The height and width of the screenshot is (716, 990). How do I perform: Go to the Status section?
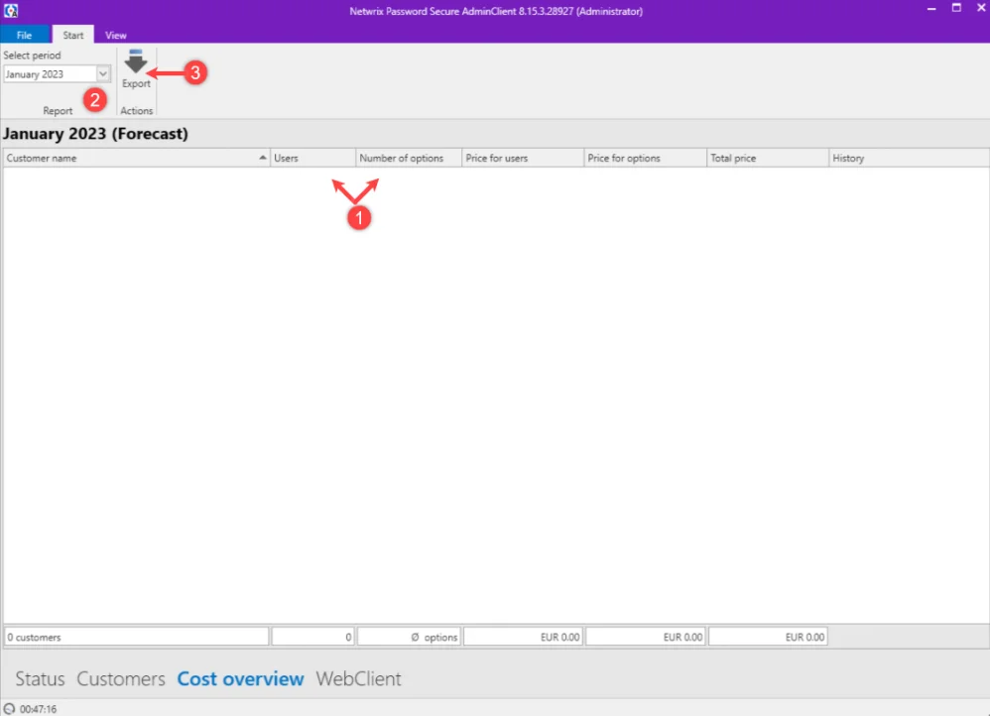[x=40, y=678]
